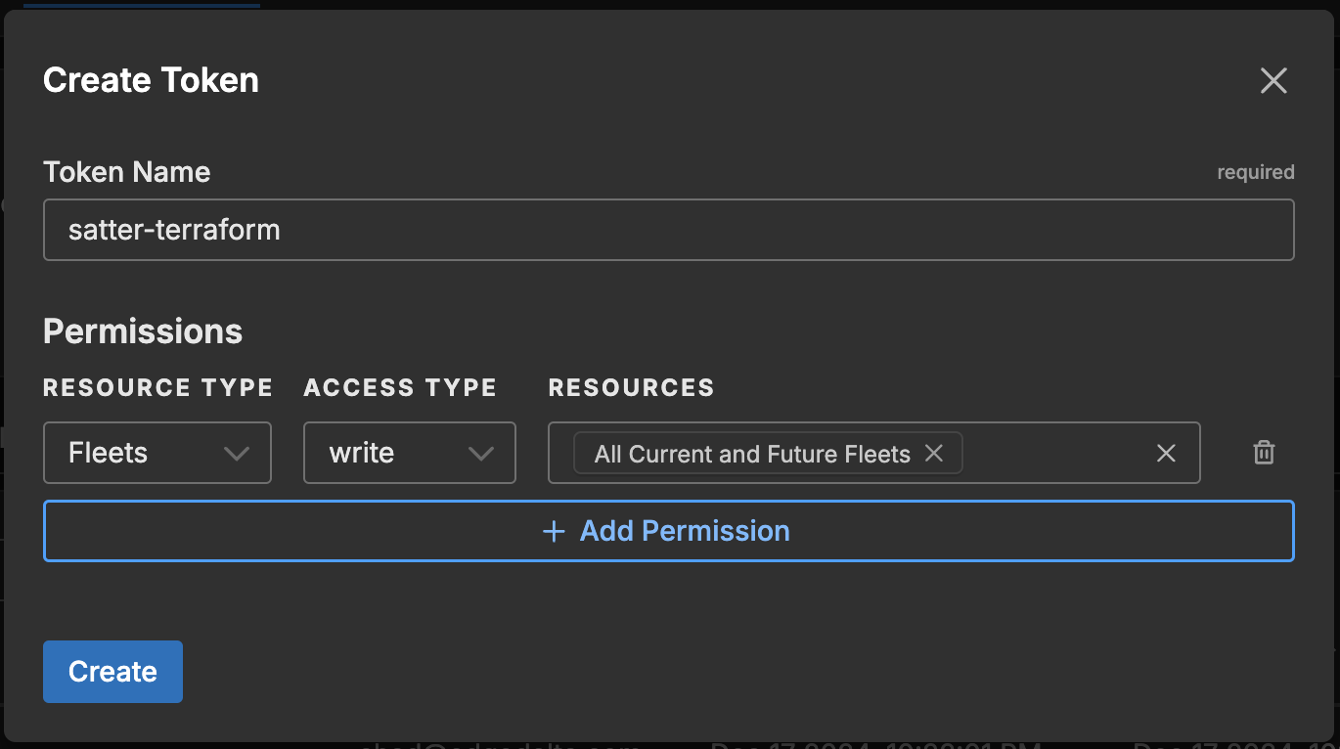Click the RESOURCES column header
This screenshot has width=1340, height=749.
tap(631, 388)
